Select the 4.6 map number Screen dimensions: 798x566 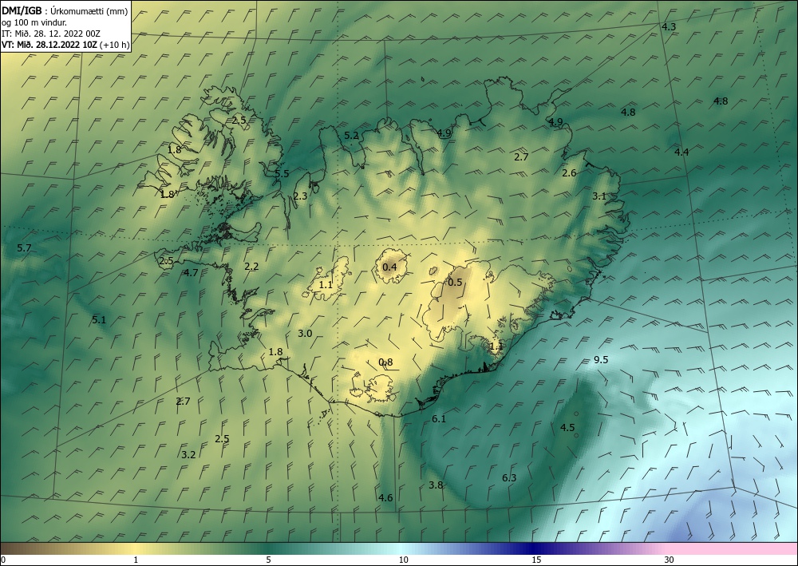point(385,498)
